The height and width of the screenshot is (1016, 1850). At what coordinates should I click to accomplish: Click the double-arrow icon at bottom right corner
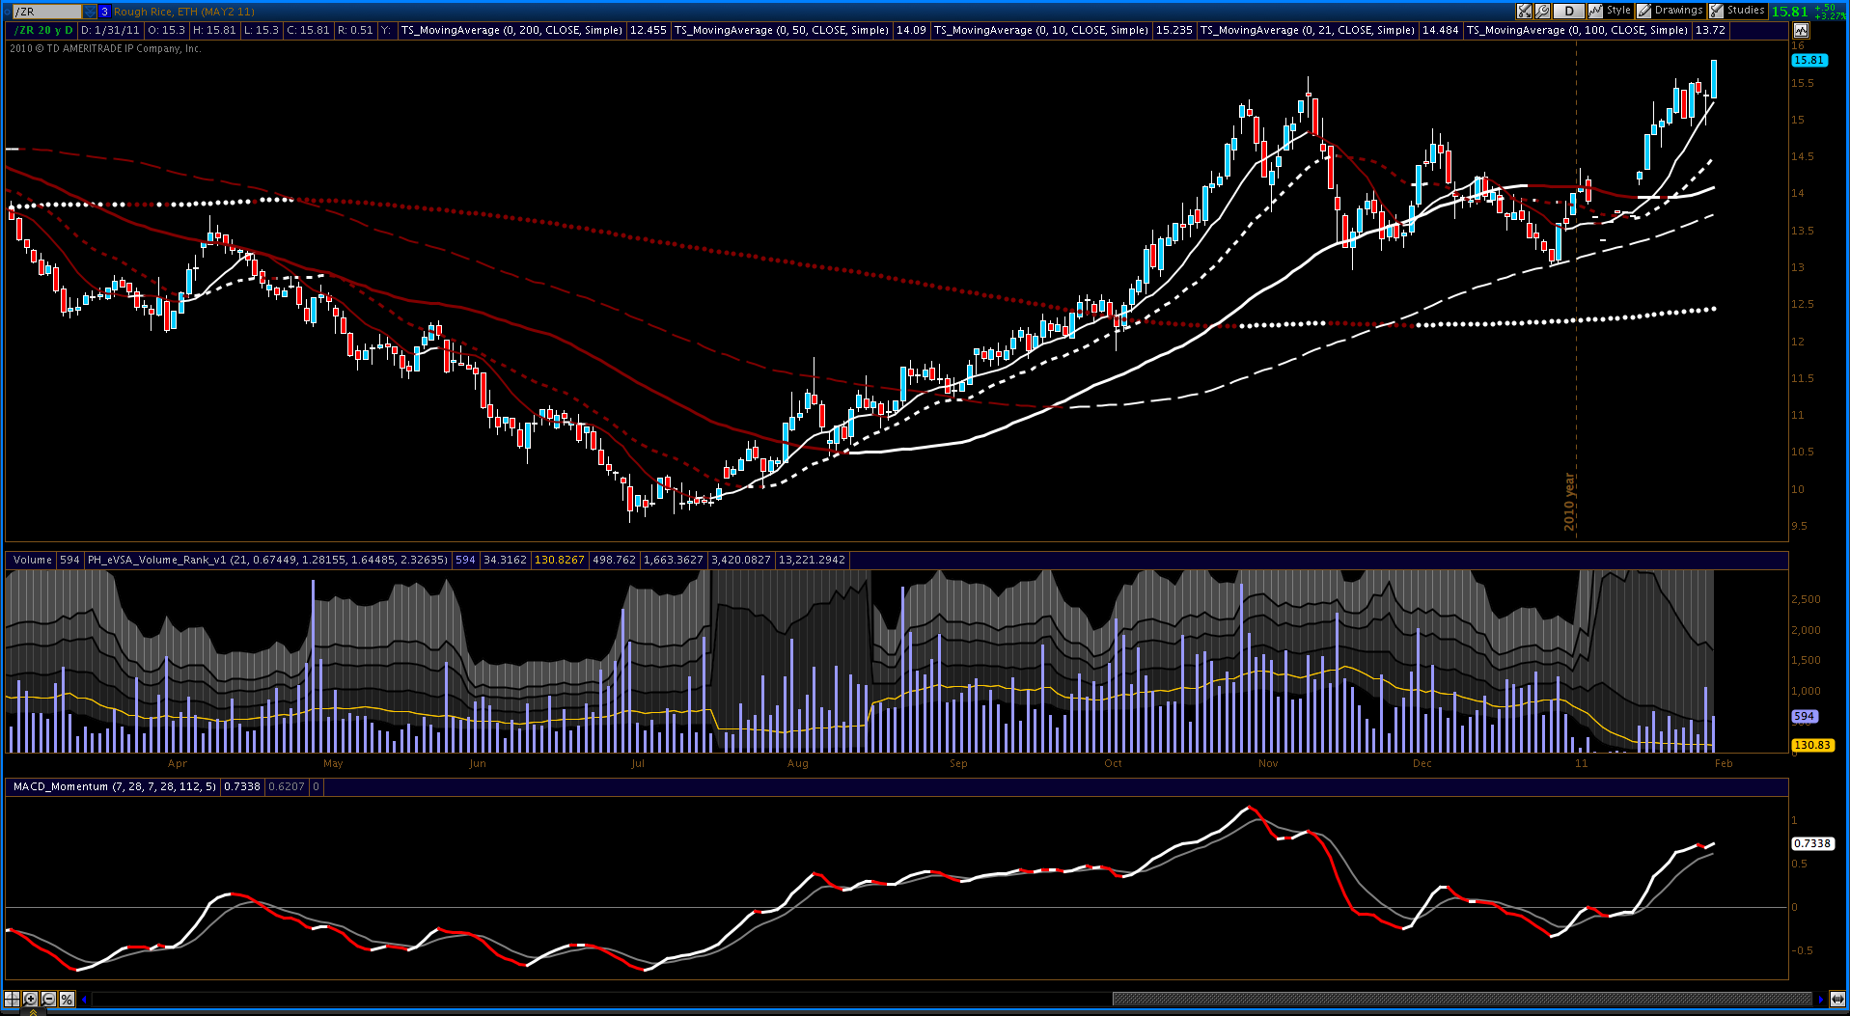click(1837, 1000)
